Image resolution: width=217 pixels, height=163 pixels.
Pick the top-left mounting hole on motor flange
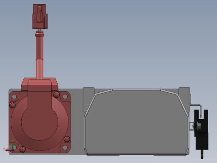[14, 96]
